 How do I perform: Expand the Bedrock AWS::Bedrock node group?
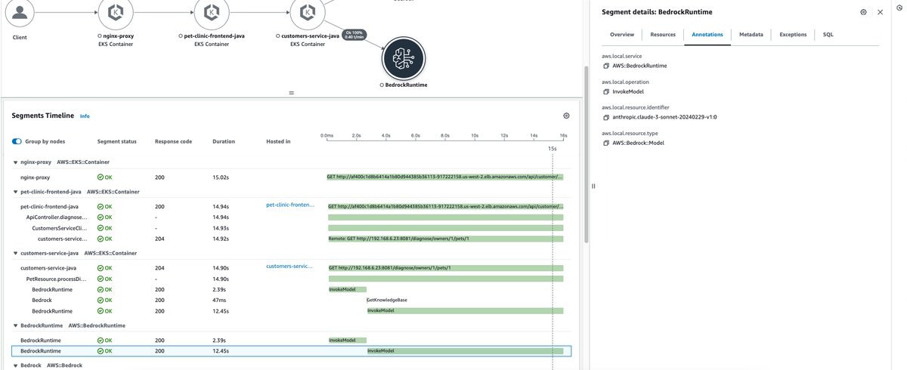(x=15, y=365)
